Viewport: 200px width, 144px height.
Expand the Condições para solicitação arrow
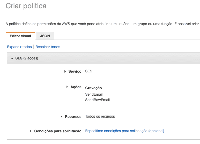(31, 131)
